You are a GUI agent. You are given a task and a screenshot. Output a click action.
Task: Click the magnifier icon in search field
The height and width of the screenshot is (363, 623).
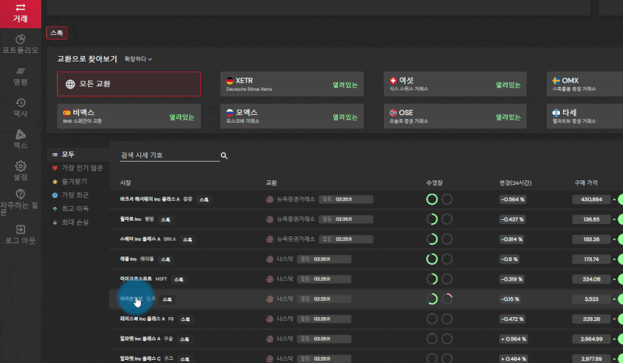click(x=224, y=155)
